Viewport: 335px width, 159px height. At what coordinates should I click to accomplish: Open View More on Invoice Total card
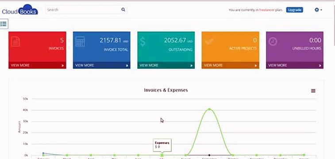tap(101, 65)
